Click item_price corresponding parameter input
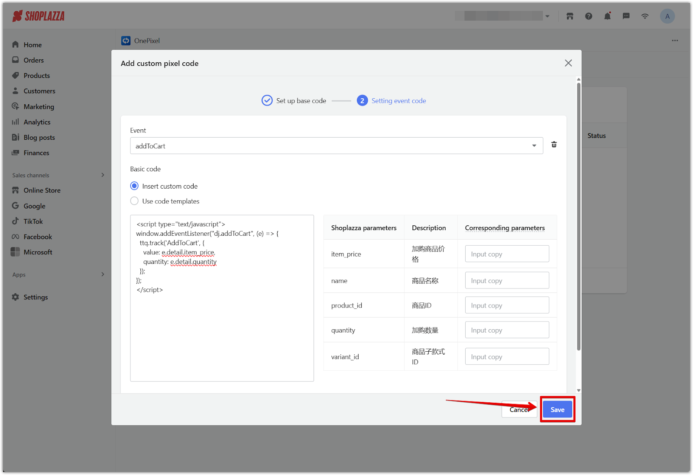Image resolution: width=693 pixels, height=475 pixels. (x=507, y=254)
